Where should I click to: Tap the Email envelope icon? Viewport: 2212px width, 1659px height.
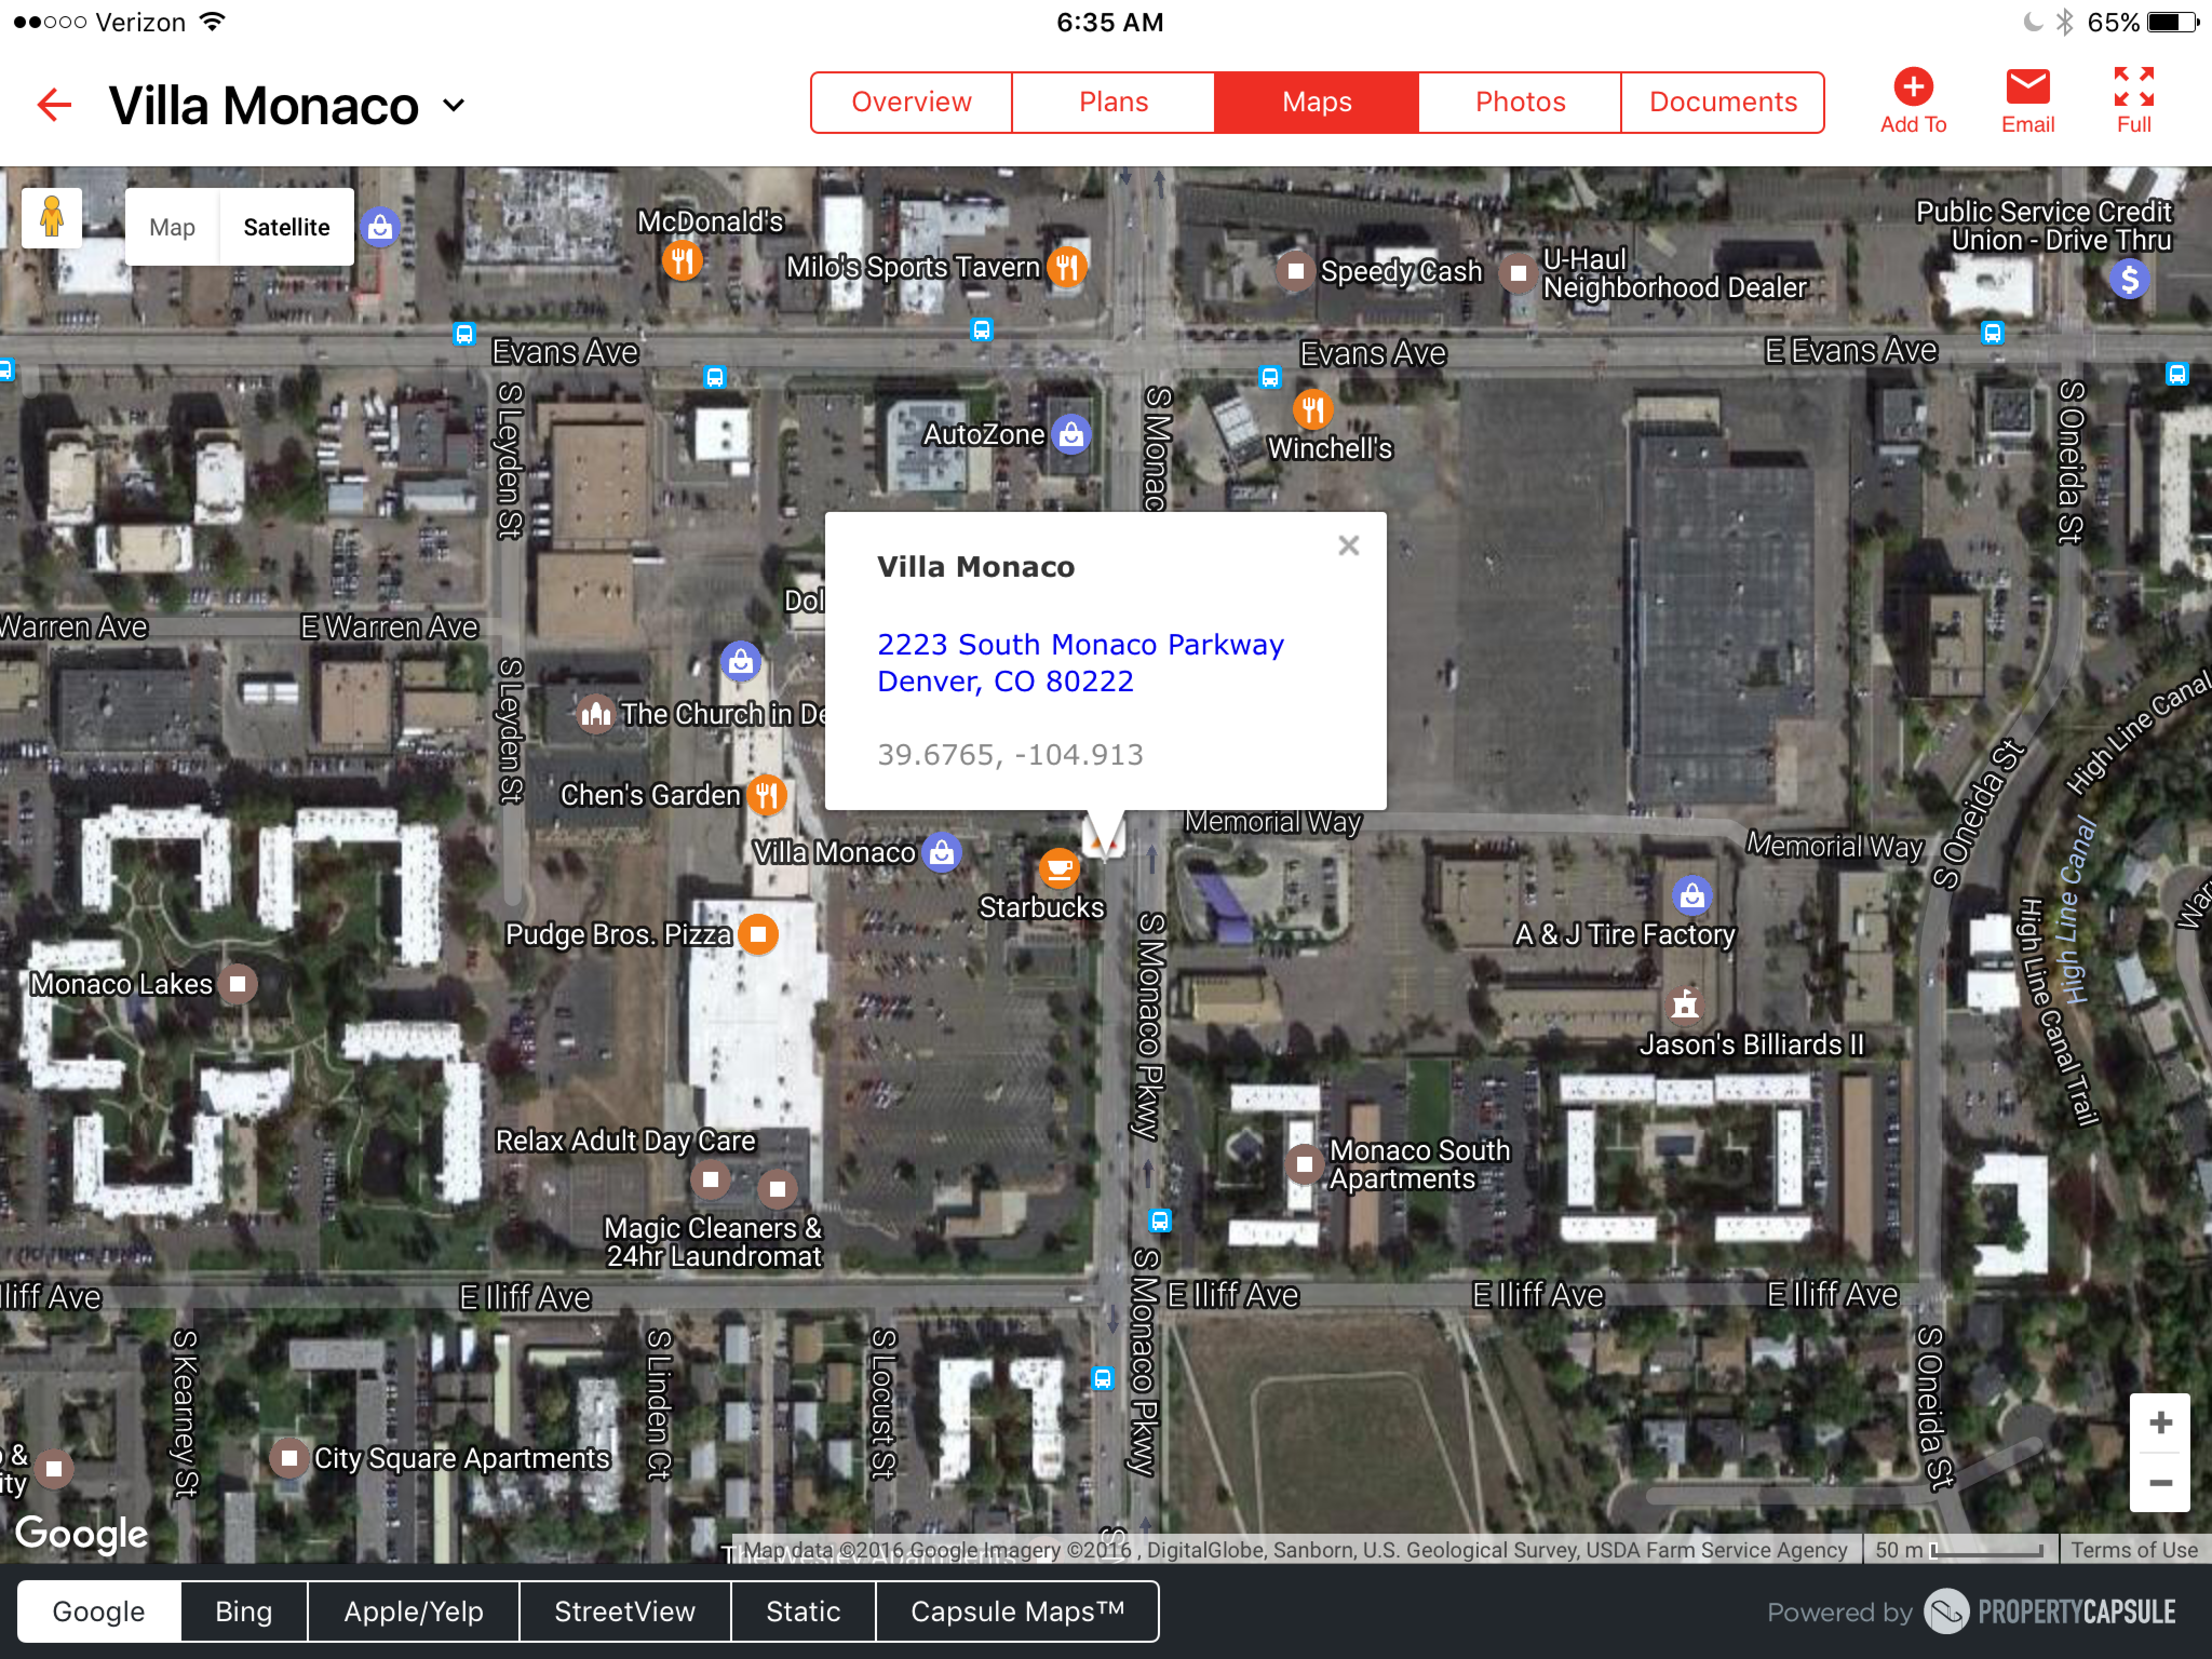pyautogui.click(x=2027, y=87)
